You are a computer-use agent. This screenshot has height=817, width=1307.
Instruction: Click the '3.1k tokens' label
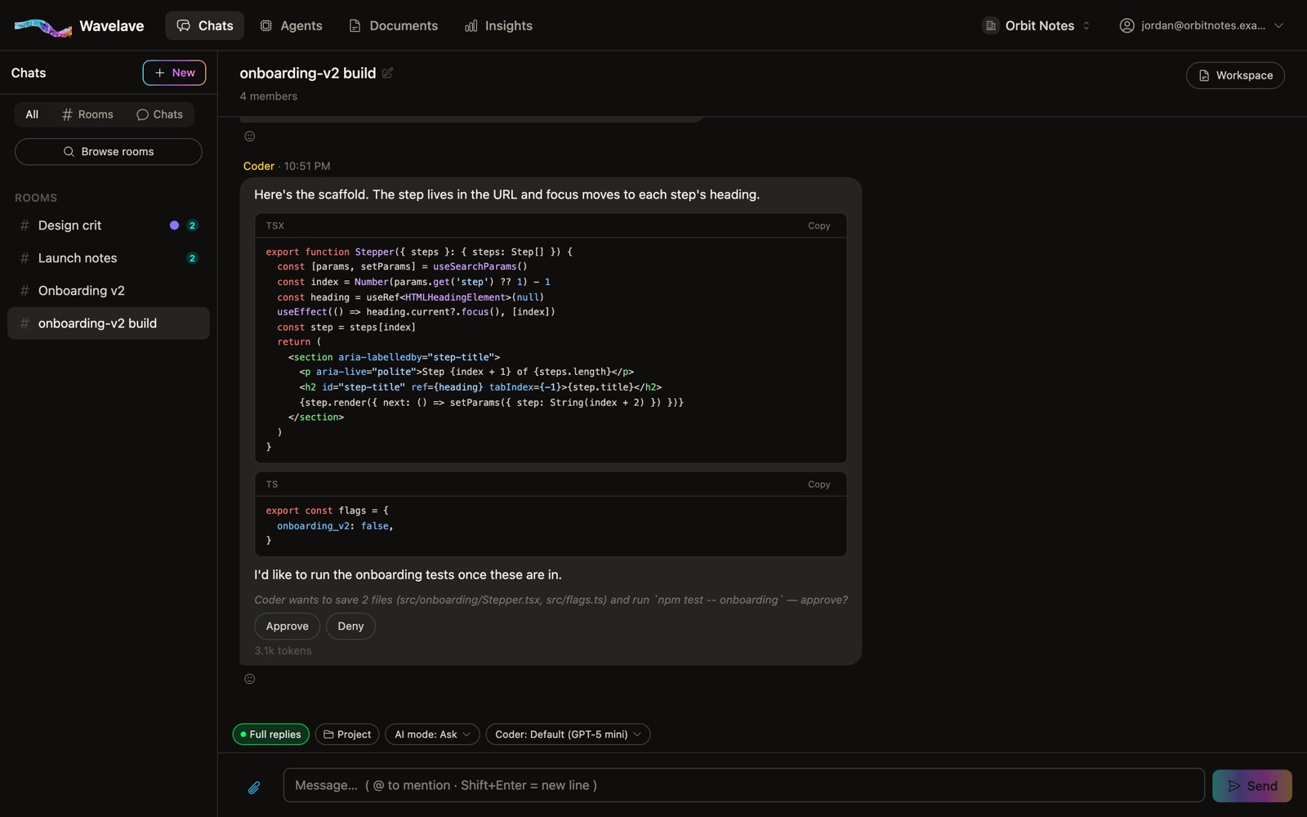(283, 651)
